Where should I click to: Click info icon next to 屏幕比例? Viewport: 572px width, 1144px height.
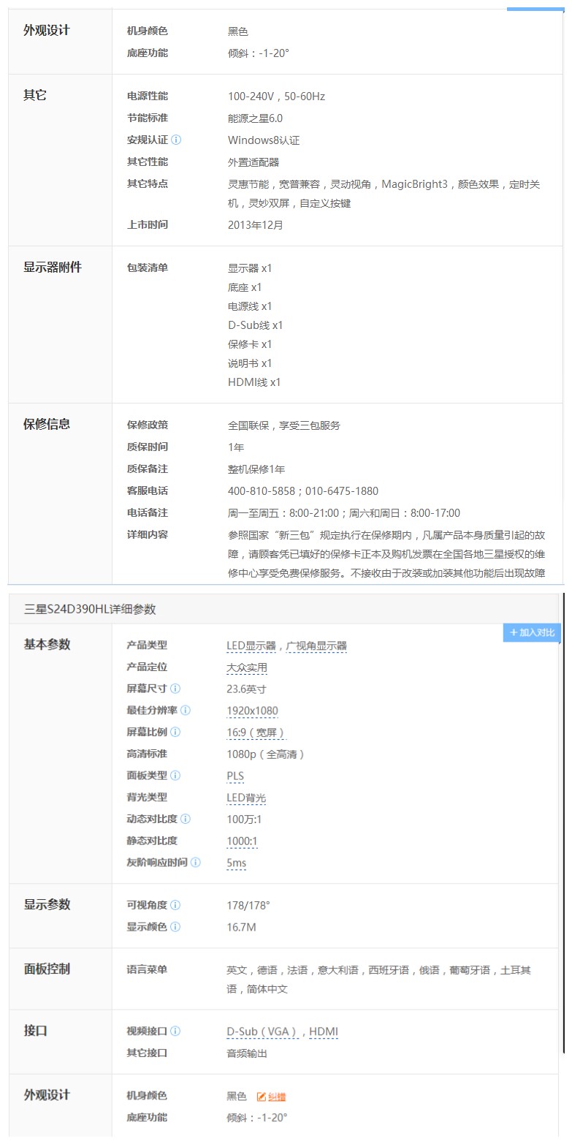click(175, 732)
